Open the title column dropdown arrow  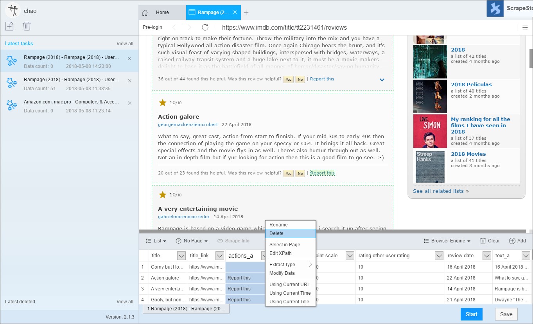[x=181, y=256]
